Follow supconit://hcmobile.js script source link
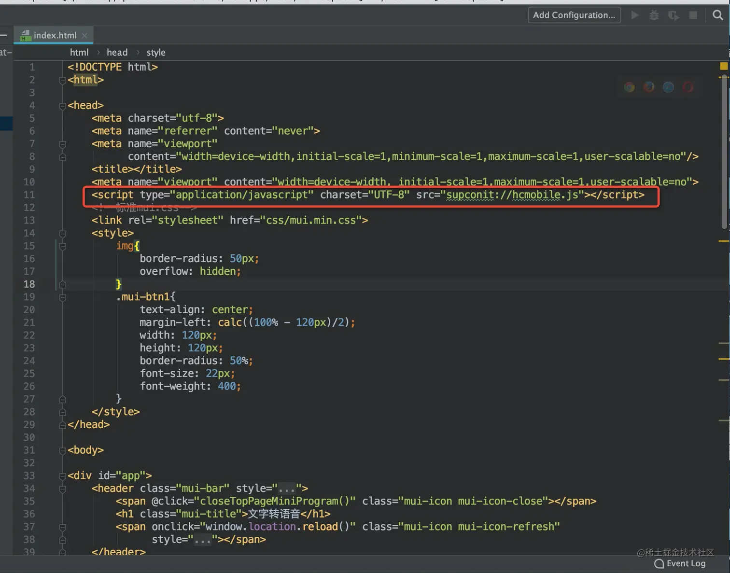Screen dimensions: 730x573 click(512, 195)
